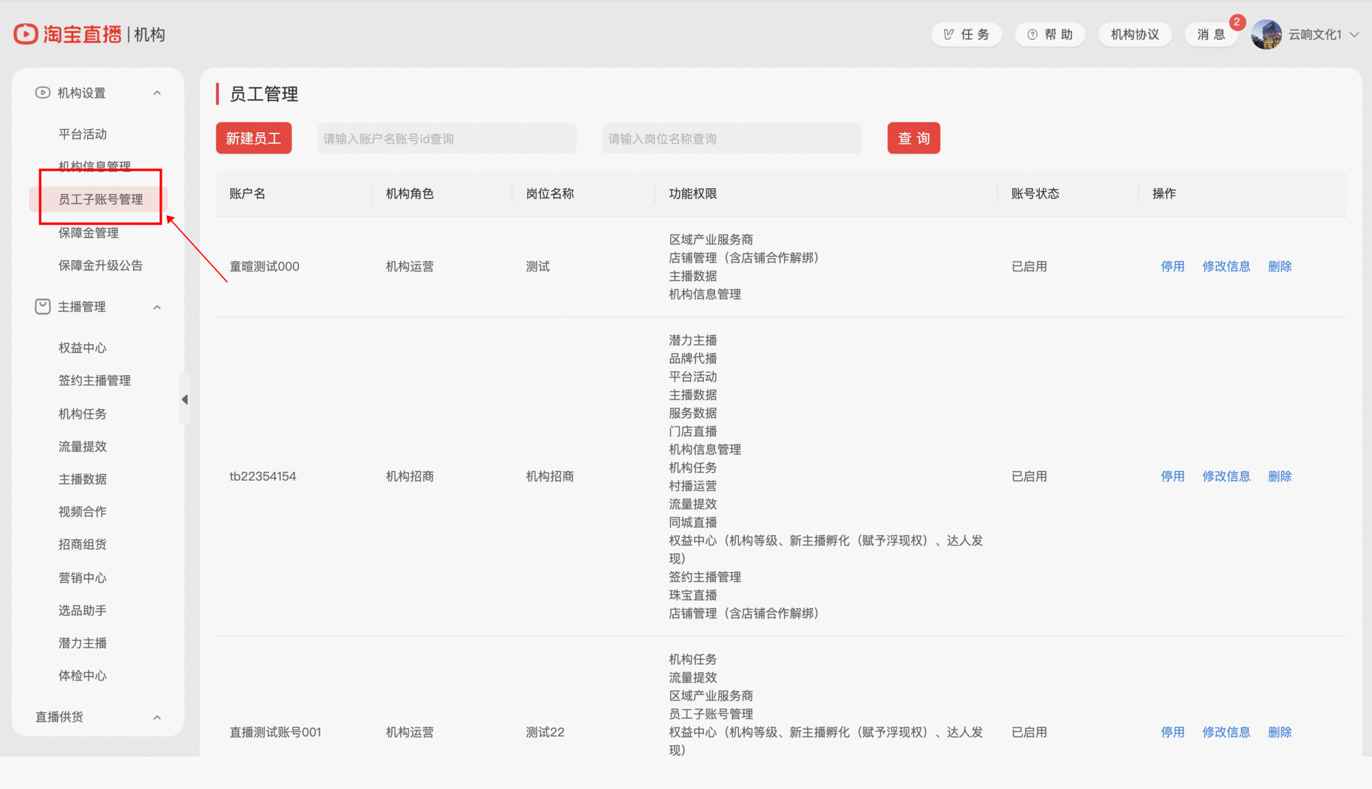1372x789 pixels.
Task: Click 停用 for tb22354154
Action: [x=1172, y=476]
